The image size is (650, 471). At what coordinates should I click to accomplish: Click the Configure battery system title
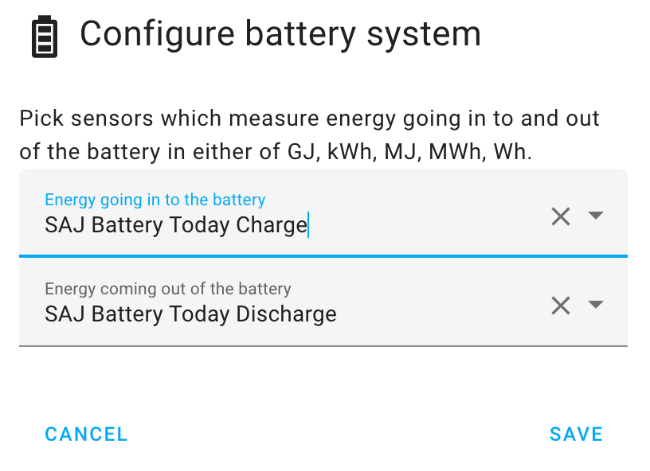pyautogui.click(x=280, y=33)
